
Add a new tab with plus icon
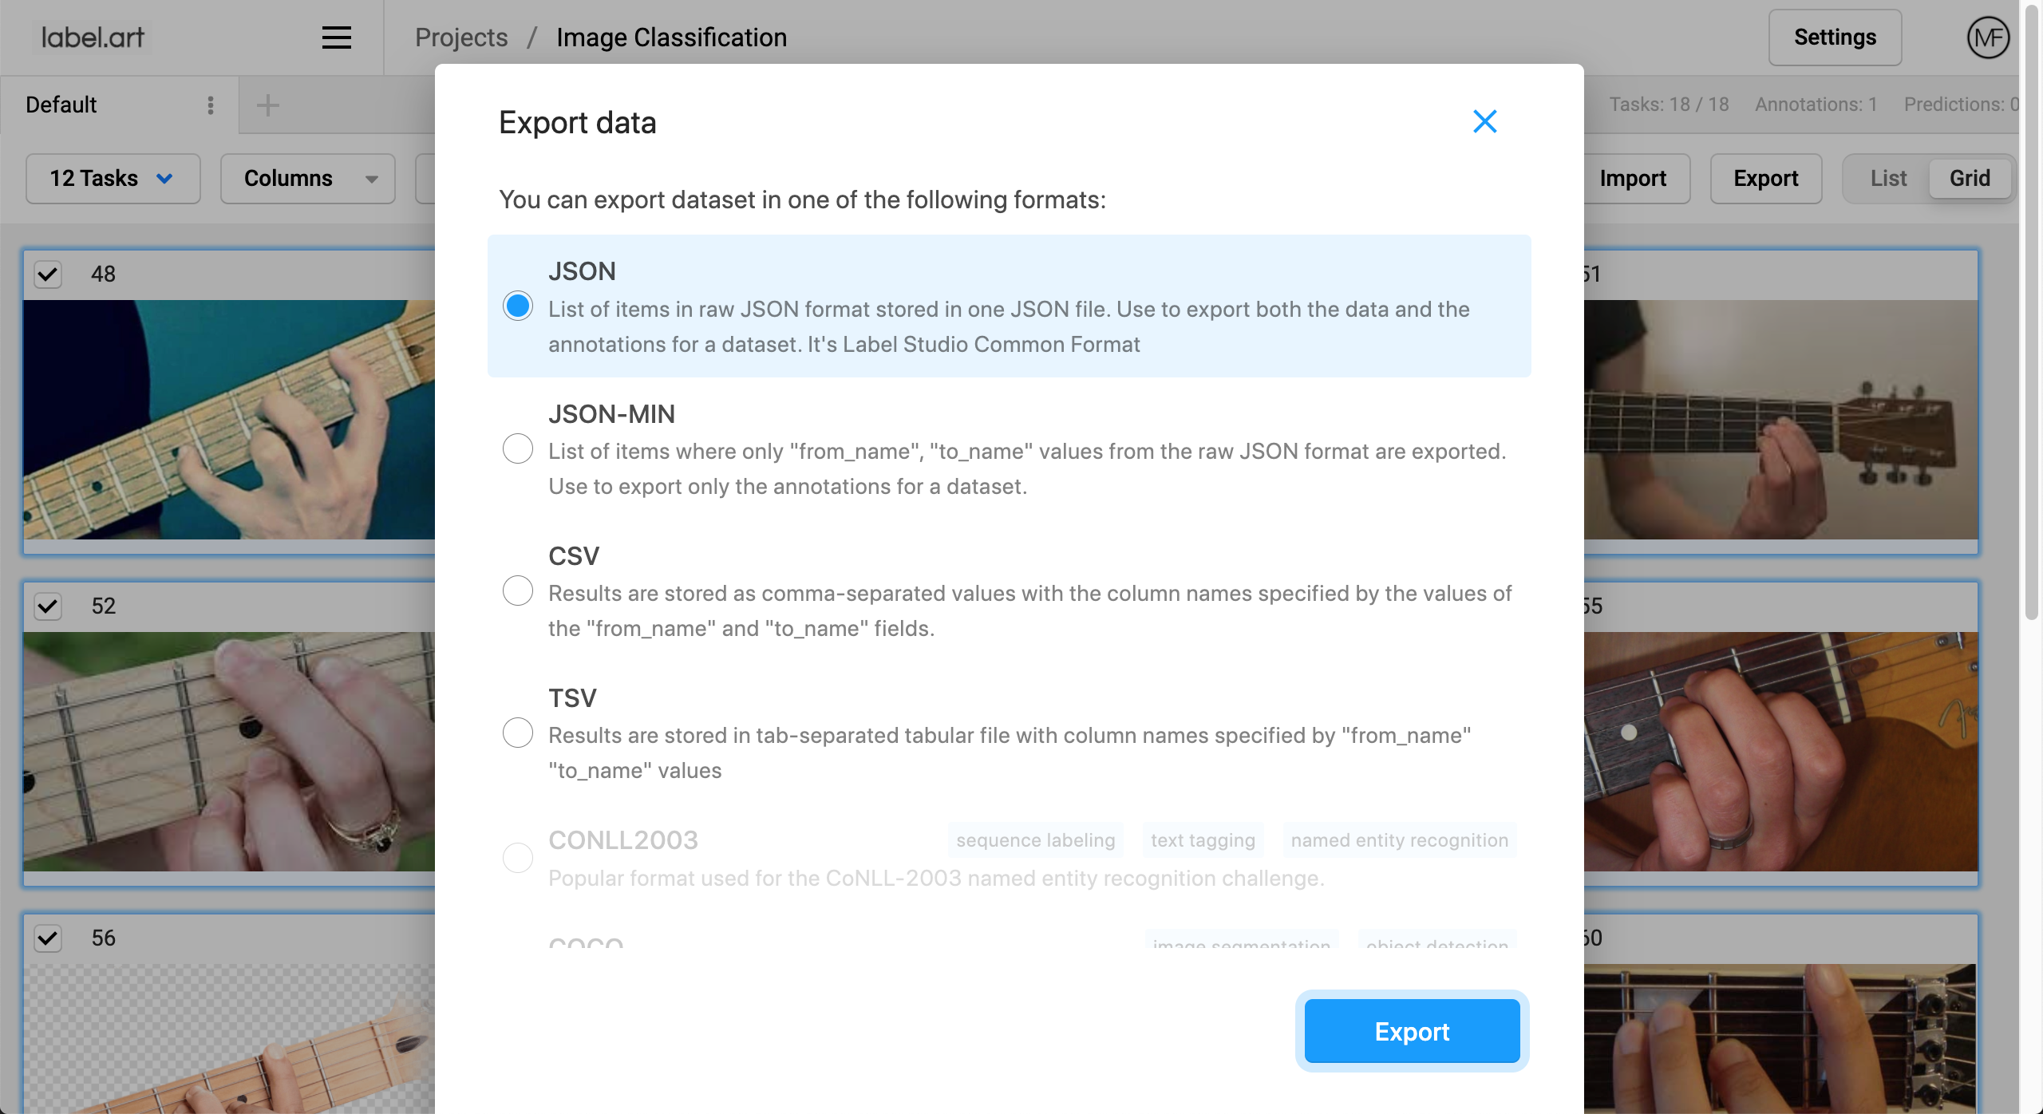pyautogui.click(x=268, y=105)
